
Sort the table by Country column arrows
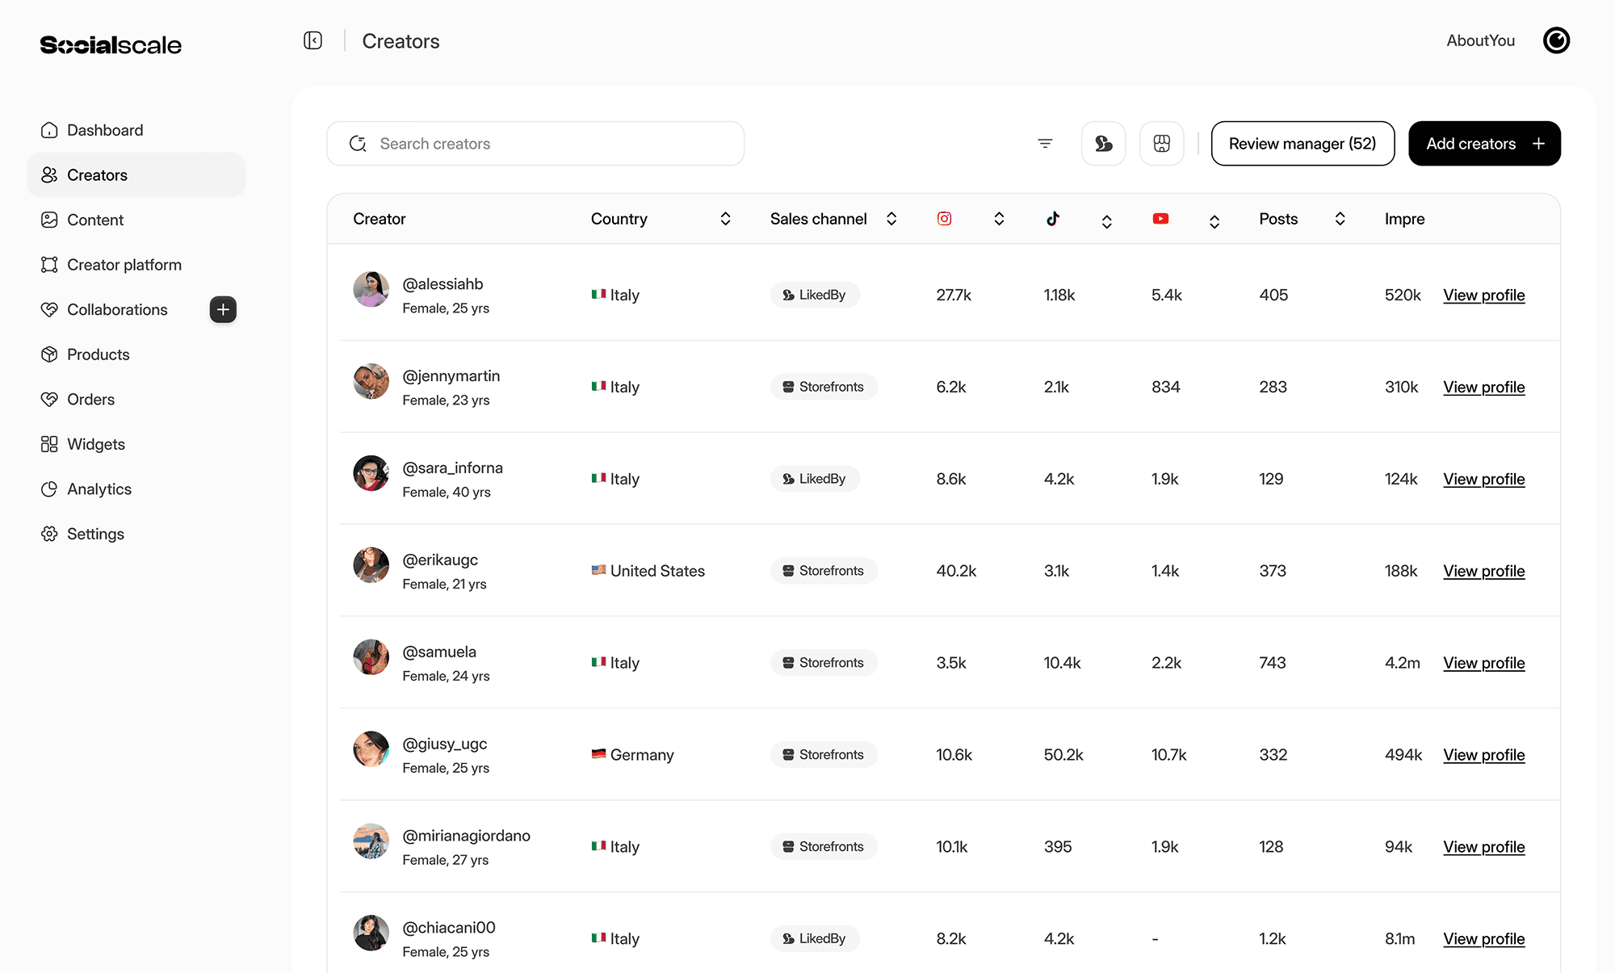pos(725,219)
